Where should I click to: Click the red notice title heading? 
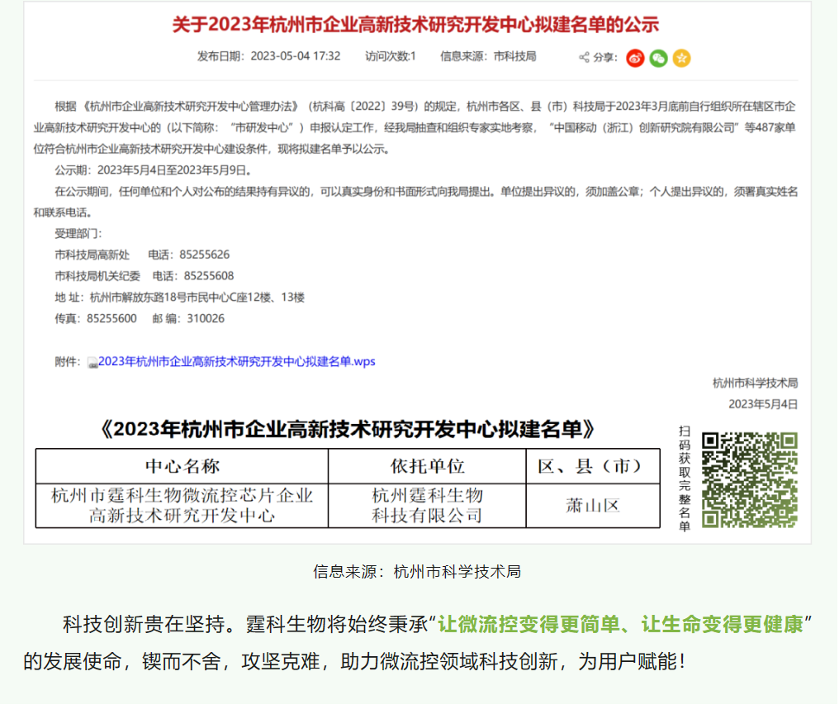(415, 25)
